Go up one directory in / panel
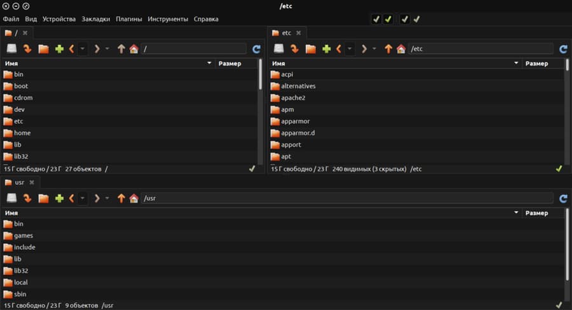 click(x=121, y=48)
